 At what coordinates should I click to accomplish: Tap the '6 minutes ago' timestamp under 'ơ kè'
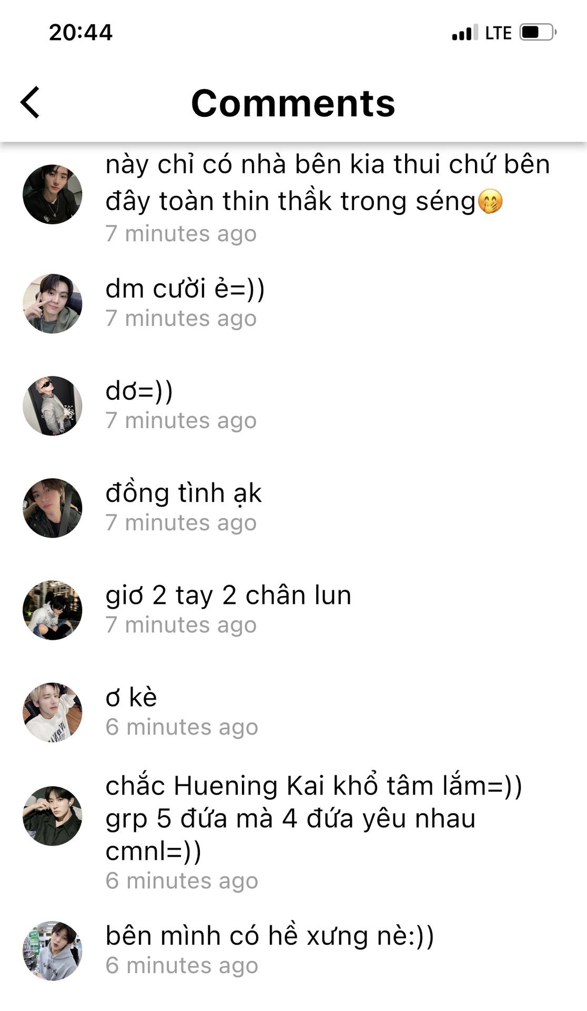(x=182, y=727)
